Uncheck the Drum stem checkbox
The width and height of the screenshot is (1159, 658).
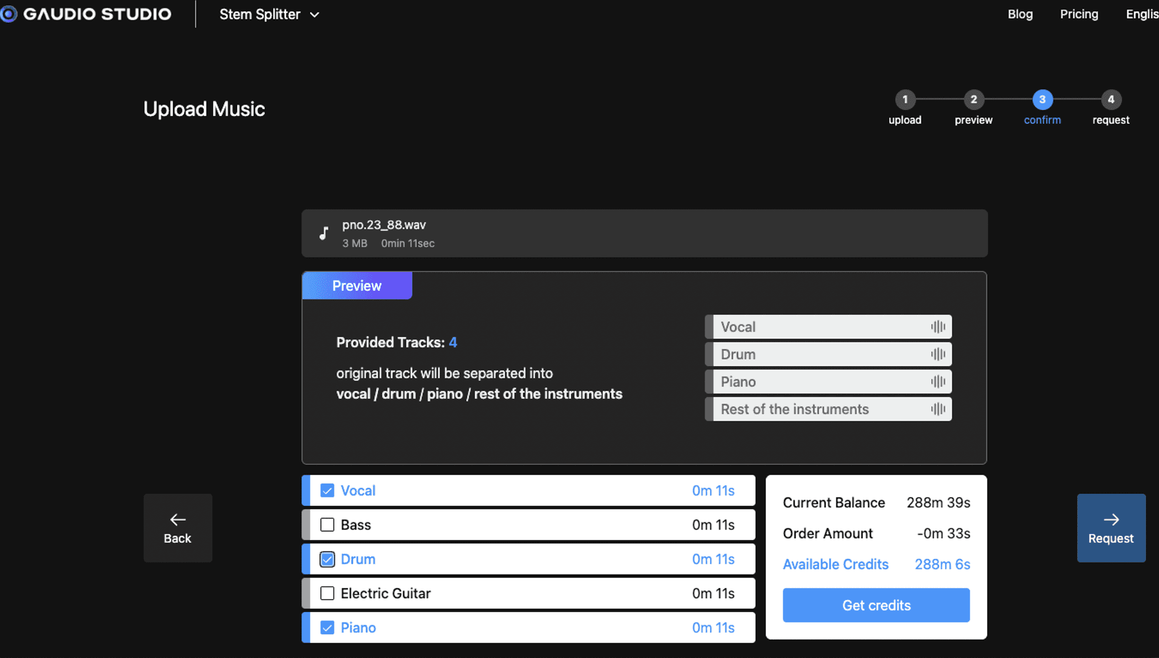[327, 559]
